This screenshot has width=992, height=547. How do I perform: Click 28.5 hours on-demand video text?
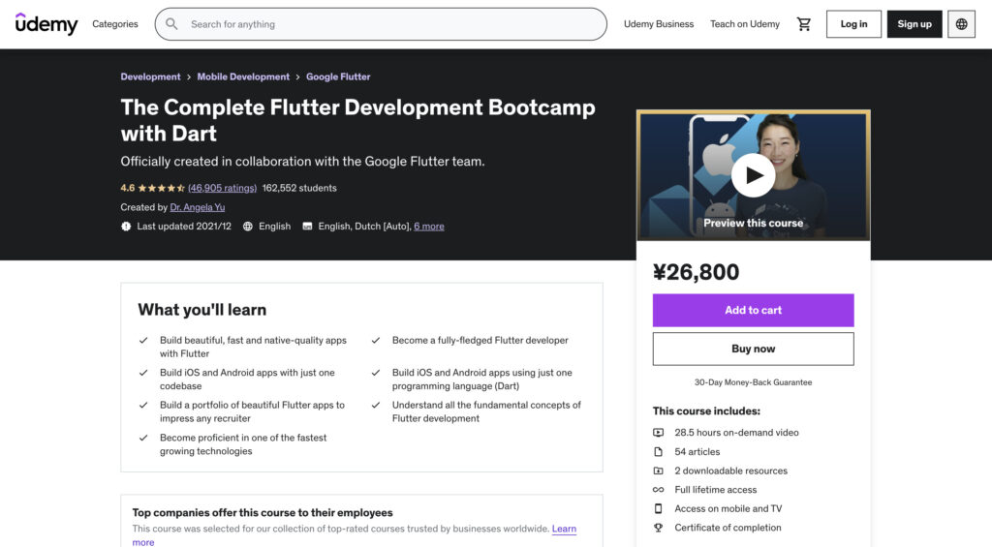736,433
